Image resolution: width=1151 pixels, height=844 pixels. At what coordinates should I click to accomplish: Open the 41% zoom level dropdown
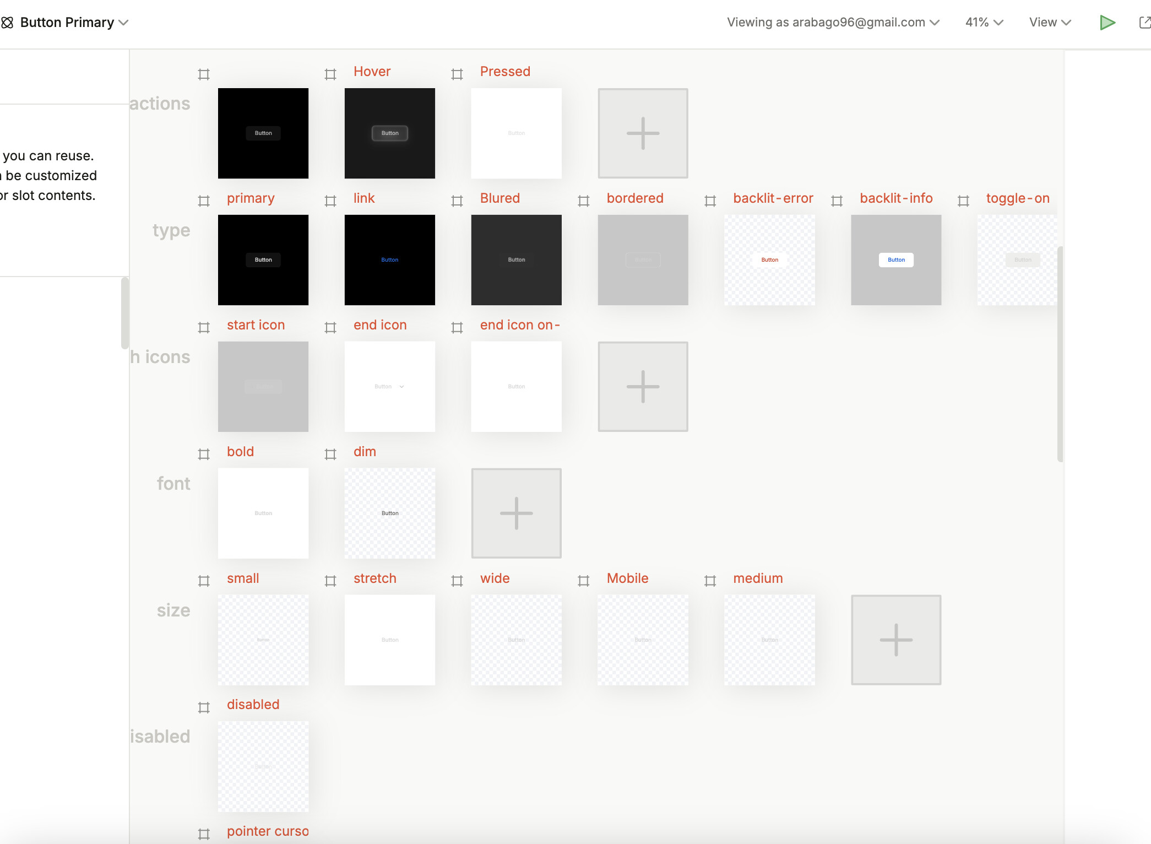point(984,23)
